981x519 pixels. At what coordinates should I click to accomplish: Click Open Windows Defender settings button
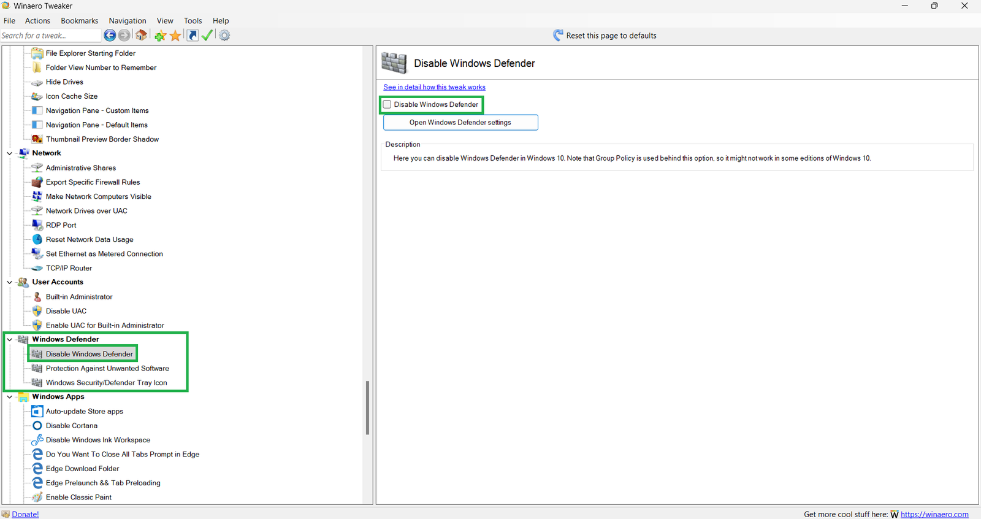click(460, 123)
